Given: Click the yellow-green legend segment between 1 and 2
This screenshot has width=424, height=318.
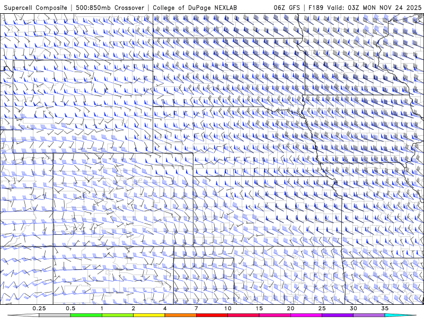Looking at the screenshot, I should (x=118, y=315).
